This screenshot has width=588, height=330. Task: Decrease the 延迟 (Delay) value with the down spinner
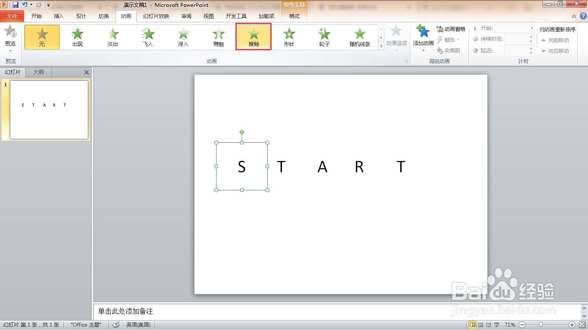pos(531,53)
